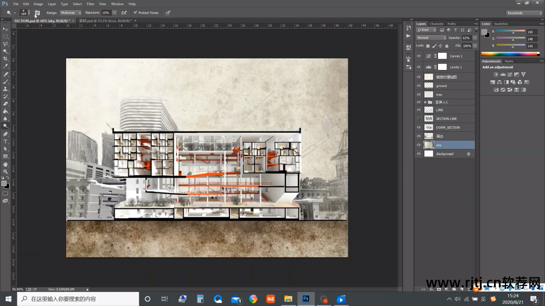Open File Explorer from the taskbar
545x306 pixels.
288,299
